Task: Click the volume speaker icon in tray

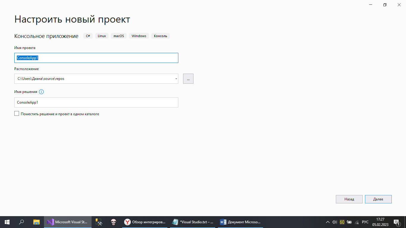Action: coord(335,222)
